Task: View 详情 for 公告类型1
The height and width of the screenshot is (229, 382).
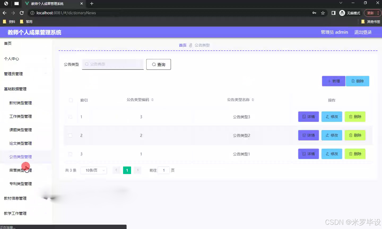Action: coord(309,154)
